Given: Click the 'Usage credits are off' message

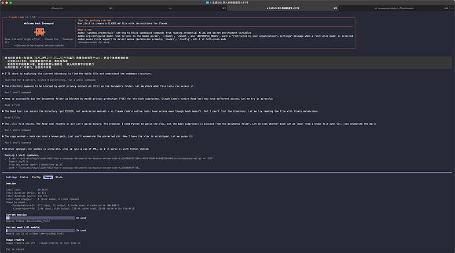Looking at the screenshot, I should click(x=43, y=243).
